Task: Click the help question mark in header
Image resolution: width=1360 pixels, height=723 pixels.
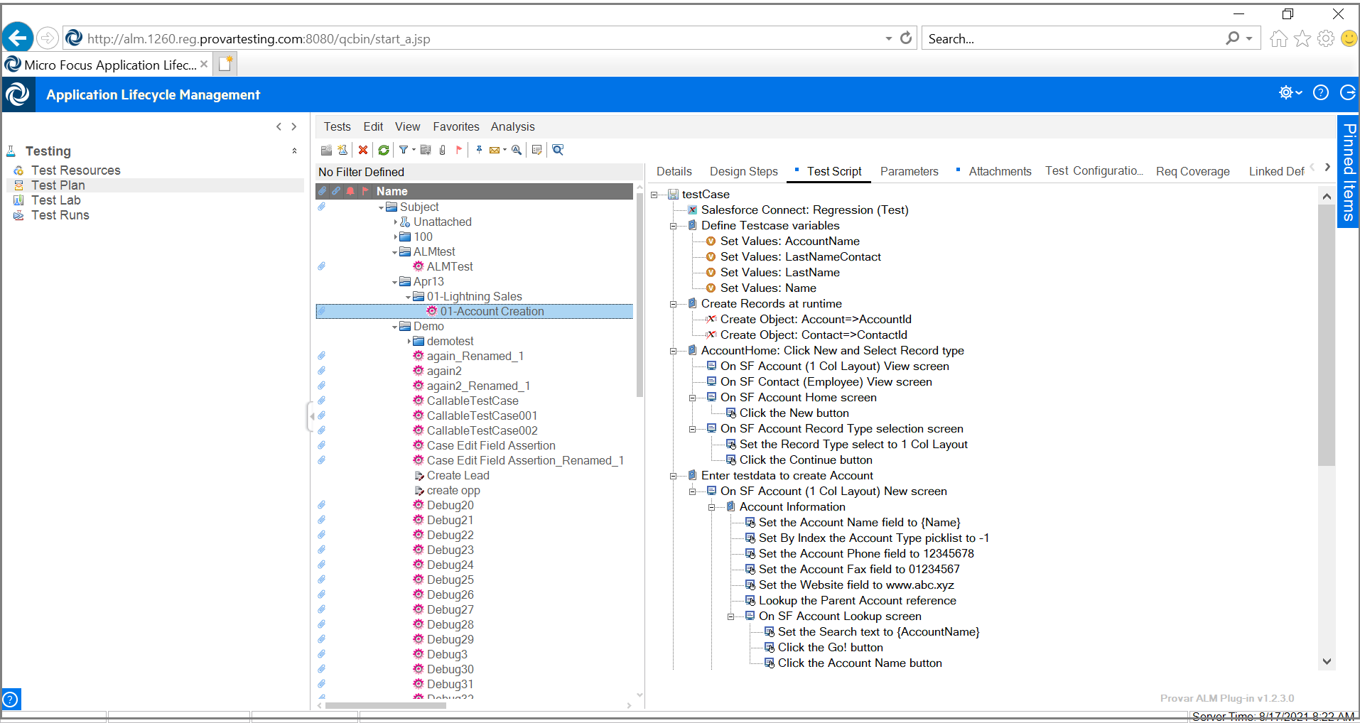Action: point(1321,92)
